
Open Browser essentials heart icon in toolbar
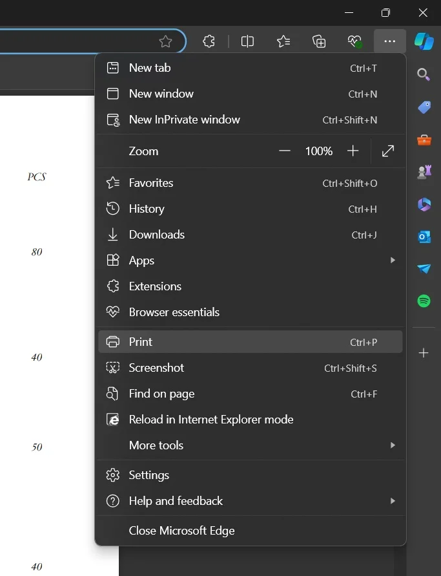354,41
